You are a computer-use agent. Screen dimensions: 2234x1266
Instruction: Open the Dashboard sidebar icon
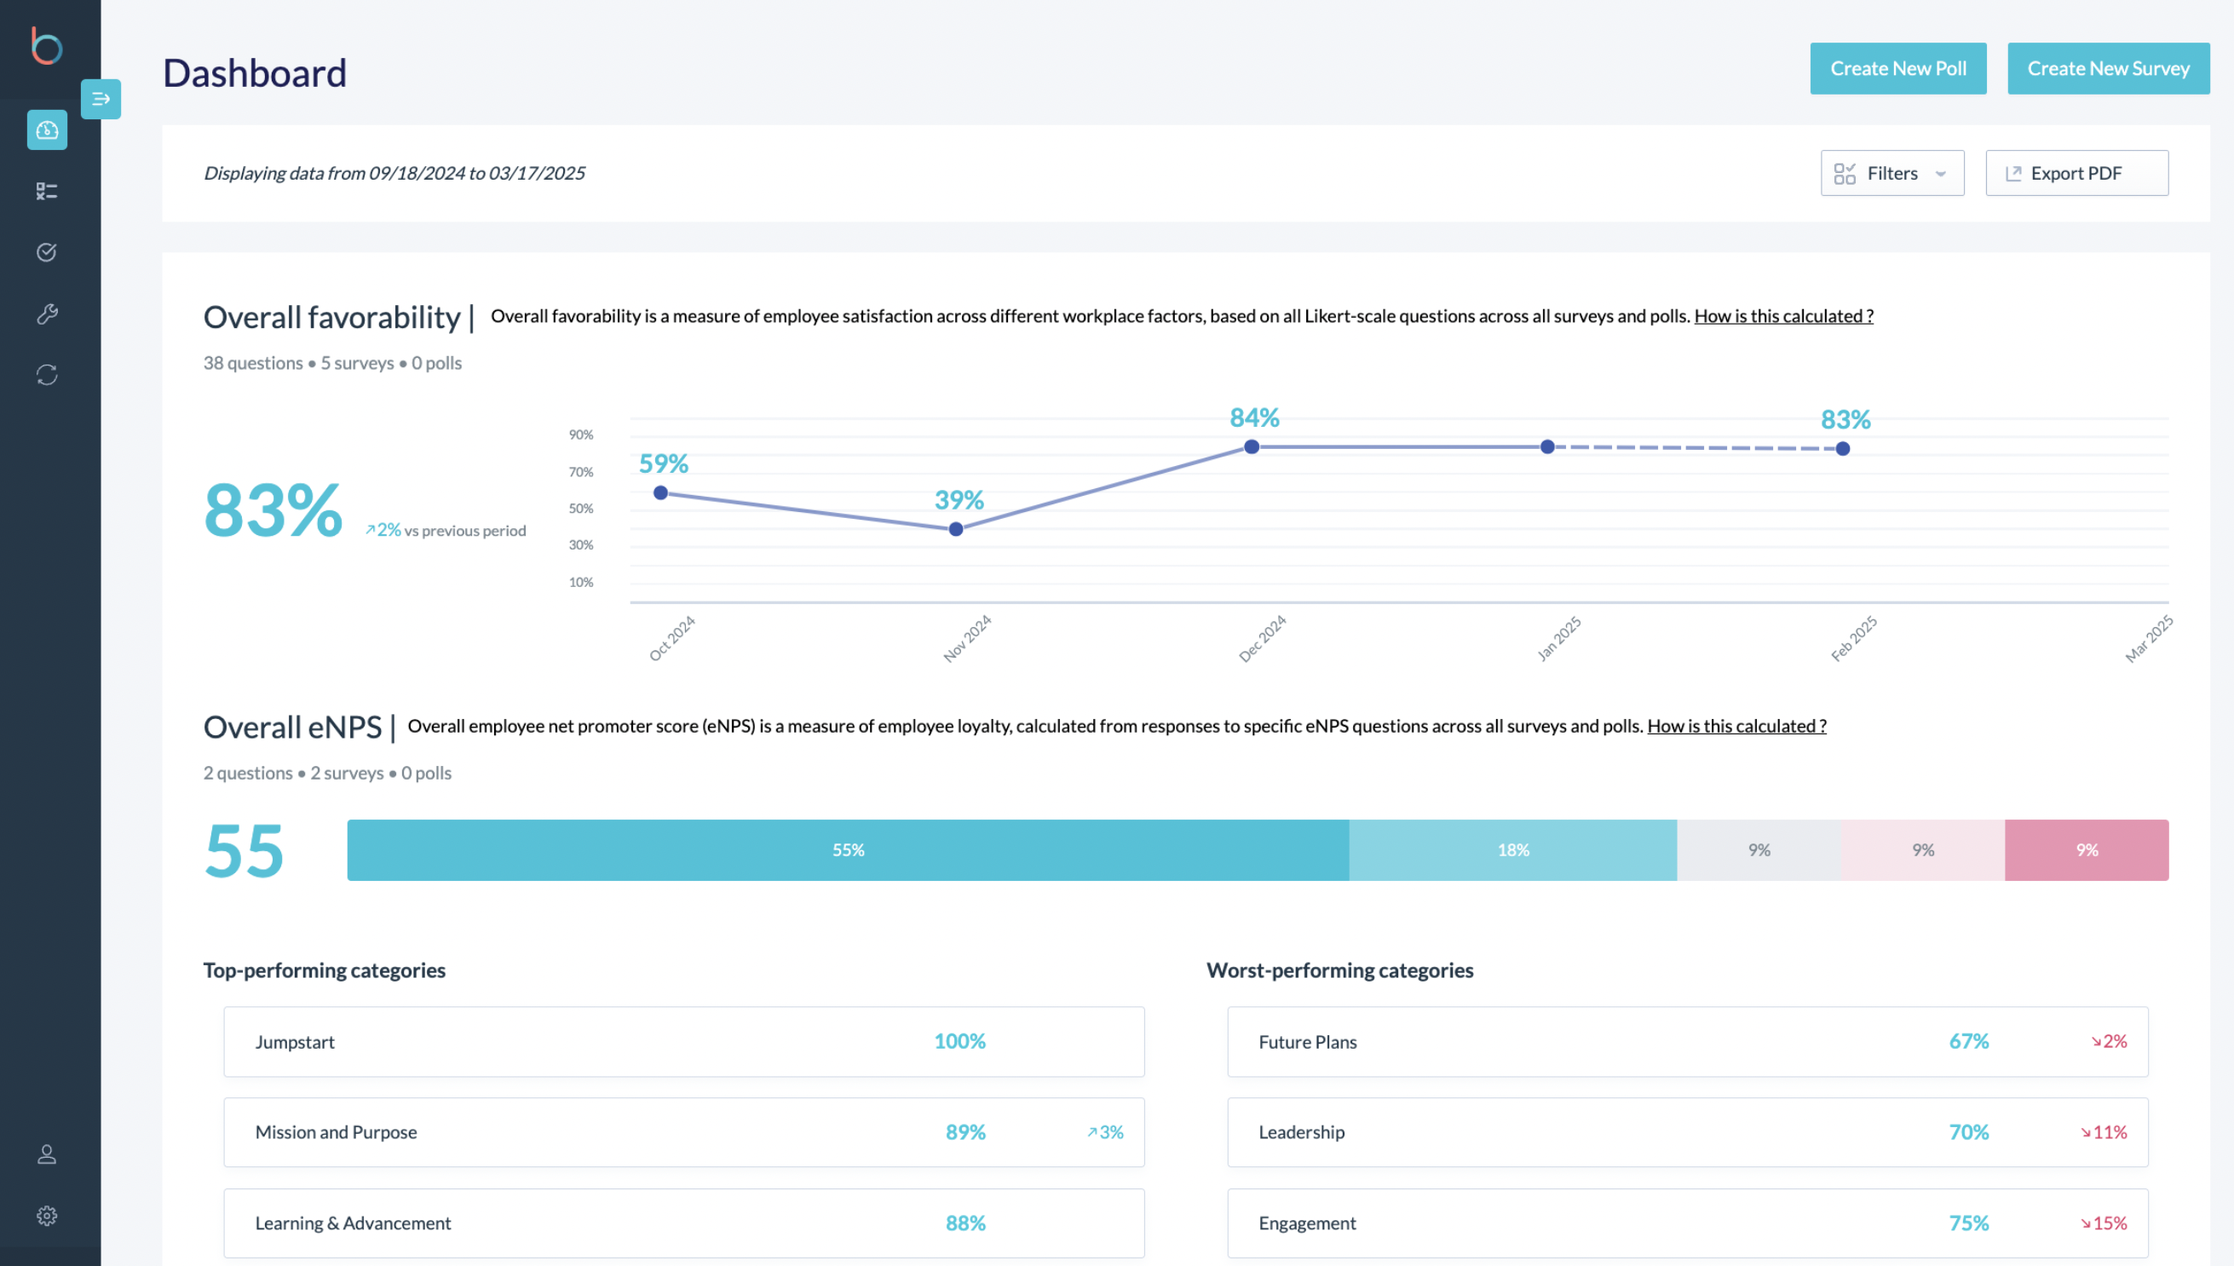47,129
